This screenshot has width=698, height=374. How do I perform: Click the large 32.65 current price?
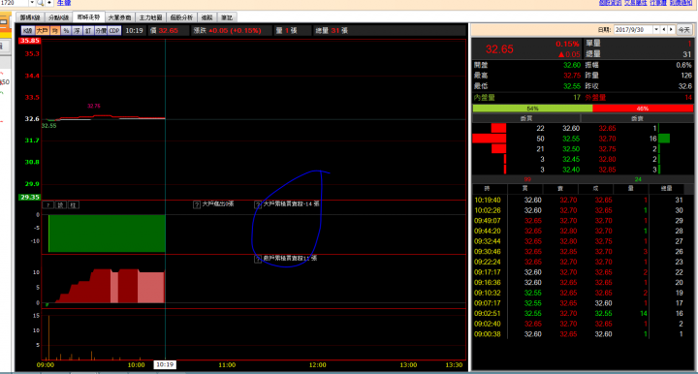click(499, 49)
